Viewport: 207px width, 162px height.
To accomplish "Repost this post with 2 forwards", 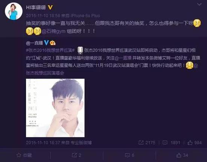I will coord(76,155).
